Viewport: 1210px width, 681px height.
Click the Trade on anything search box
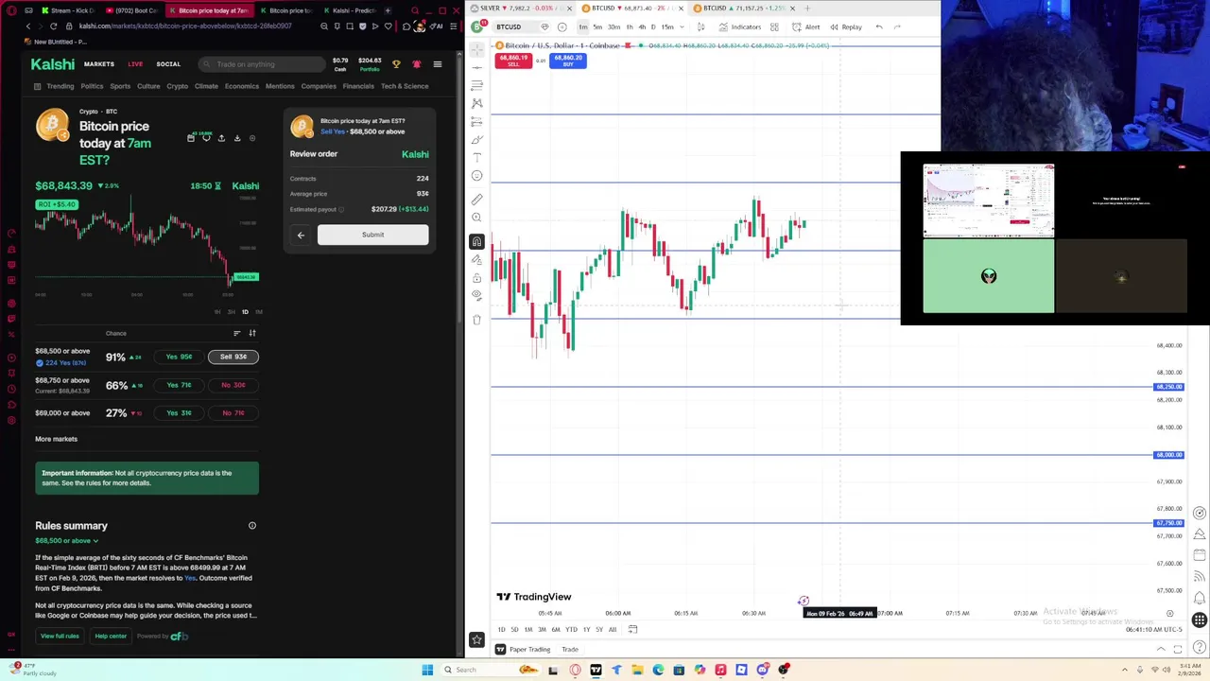[x=261, y=64]
